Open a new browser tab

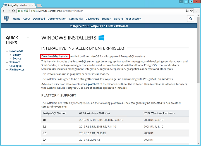point(39,5)
